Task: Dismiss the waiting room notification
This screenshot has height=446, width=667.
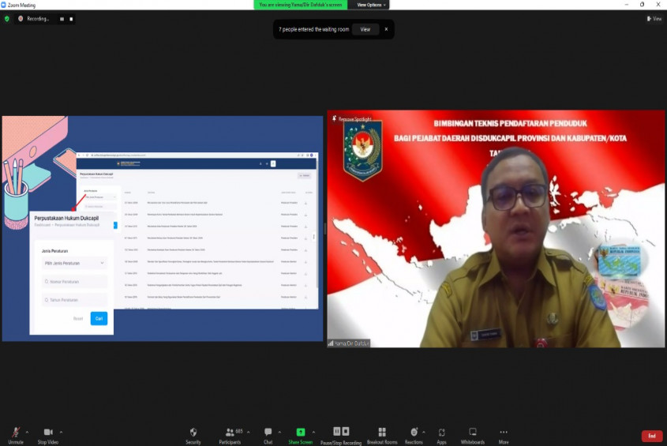Action: [386, 29]
